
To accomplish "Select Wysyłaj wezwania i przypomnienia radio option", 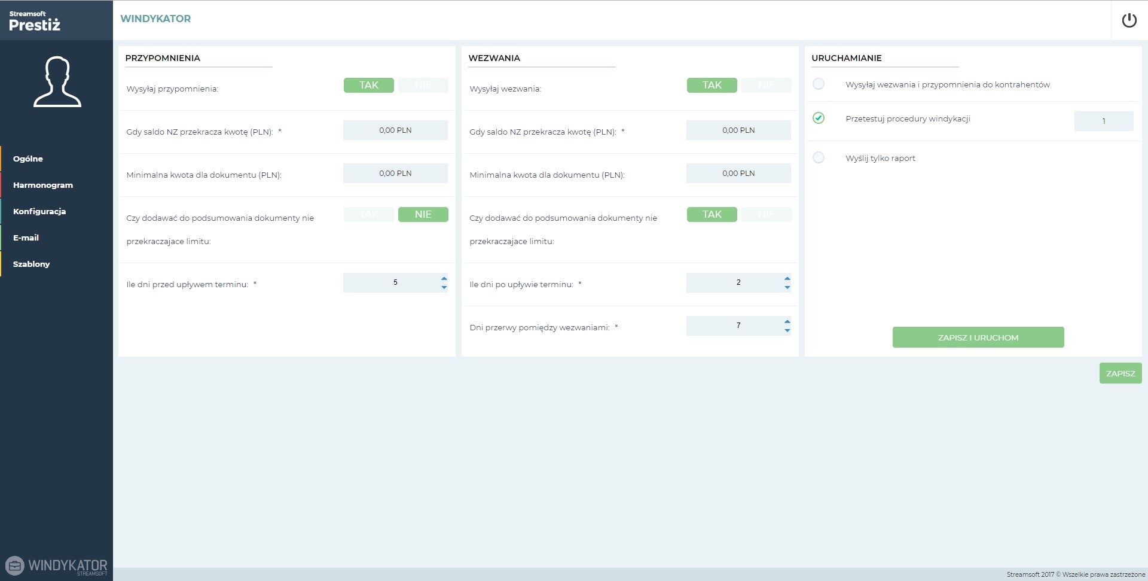I will click(819, 84).
